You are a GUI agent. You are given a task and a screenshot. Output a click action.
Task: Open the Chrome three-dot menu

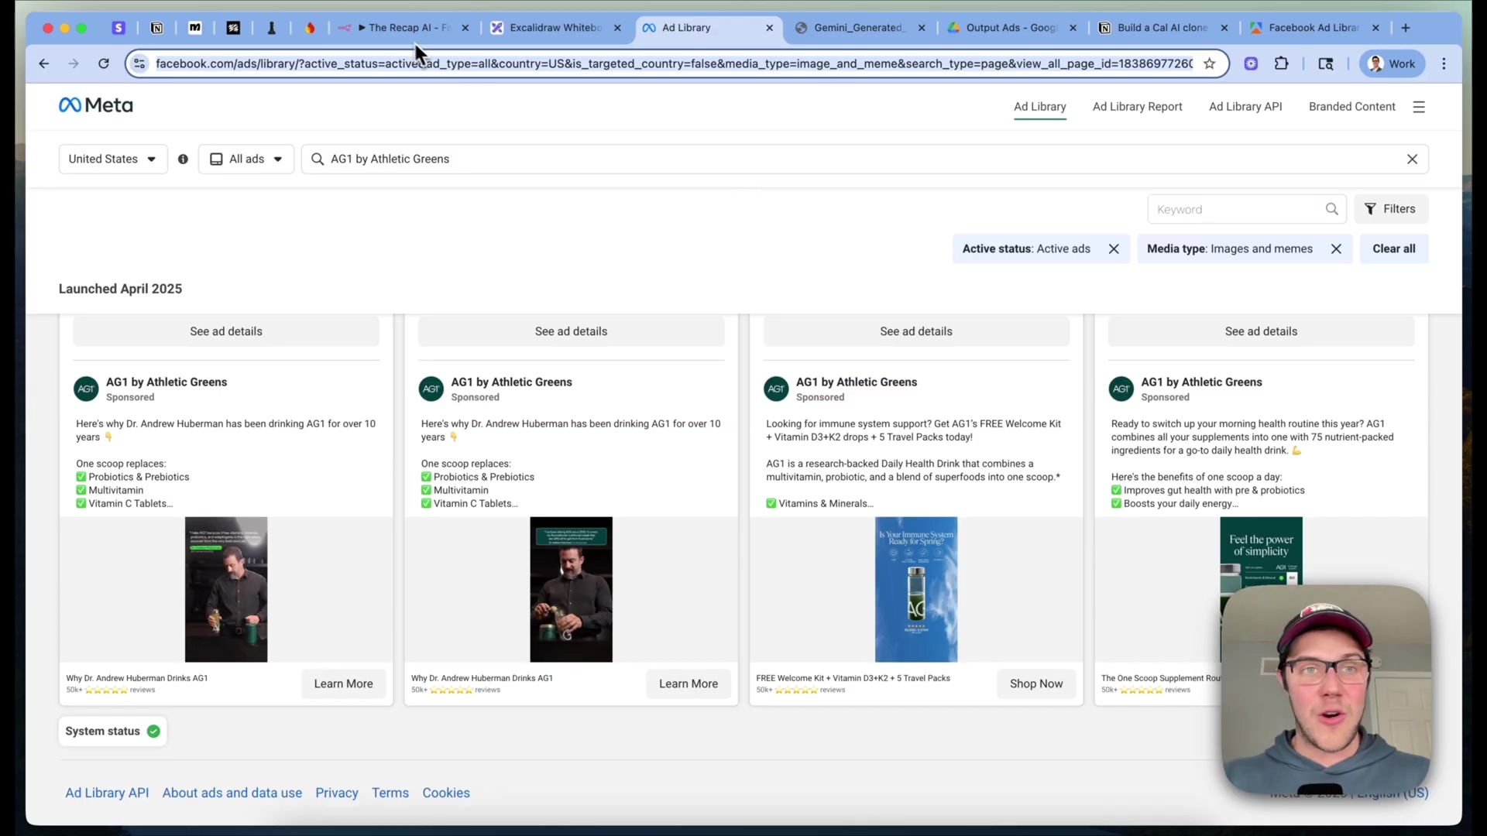(1444, 64)
